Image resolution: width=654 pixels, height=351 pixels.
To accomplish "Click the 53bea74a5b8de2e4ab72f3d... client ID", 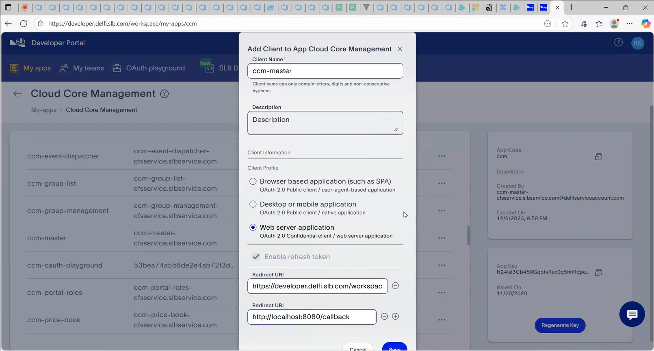I will [x=184, y=265].
